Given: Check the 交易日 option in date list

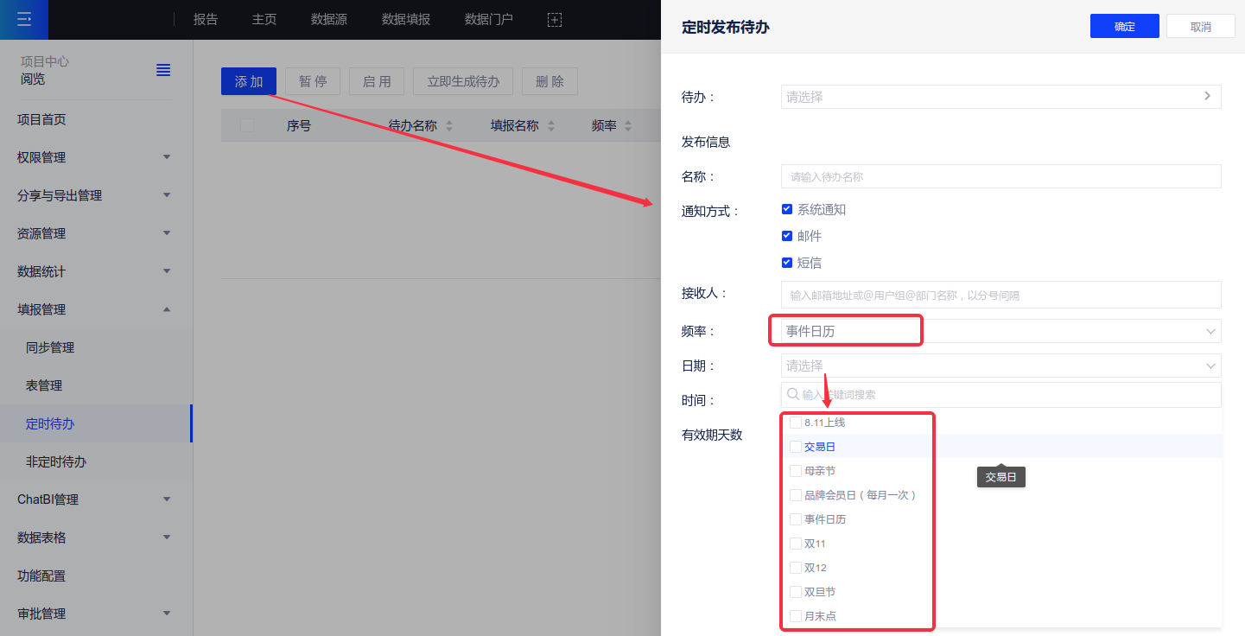Looking at the screenshot, I should (796, 447).
